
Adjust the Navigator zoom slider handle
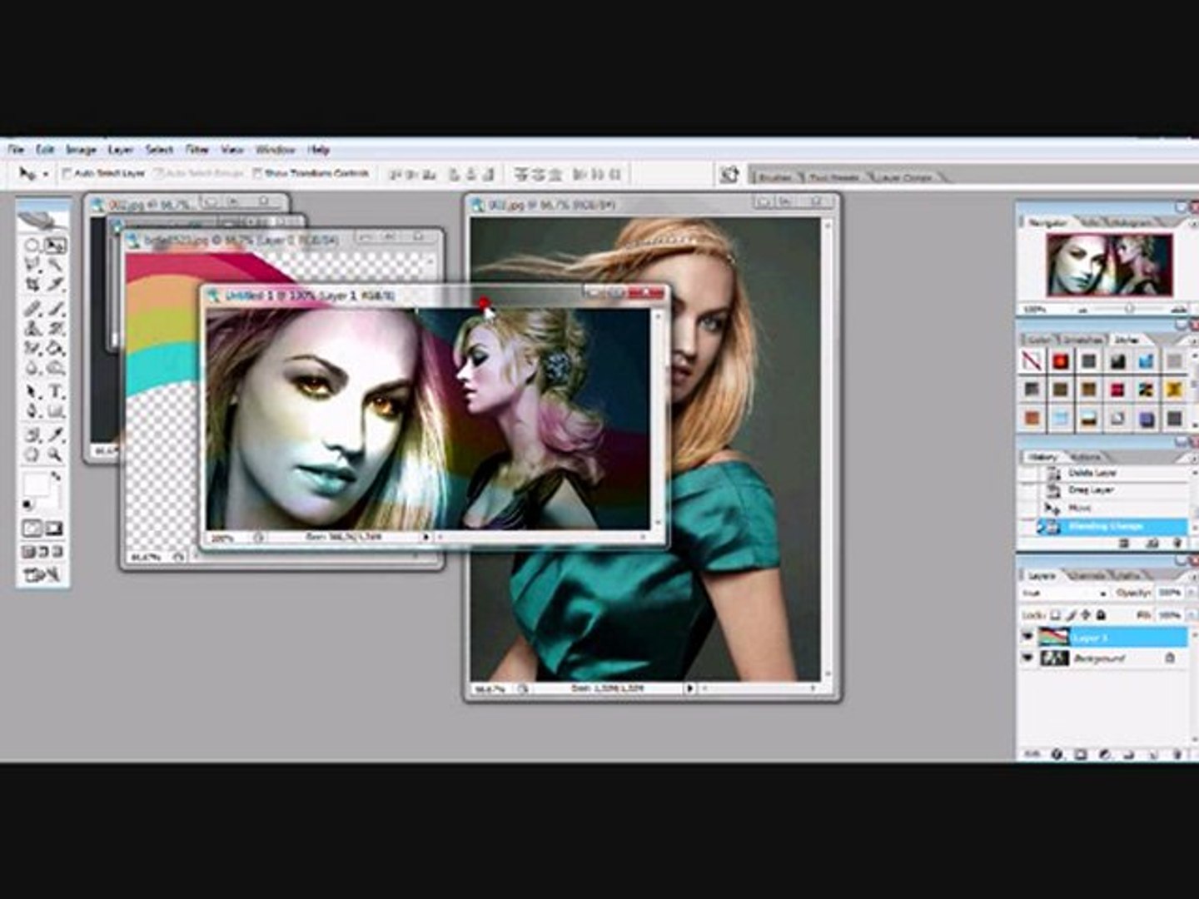tap(1129, 309)
